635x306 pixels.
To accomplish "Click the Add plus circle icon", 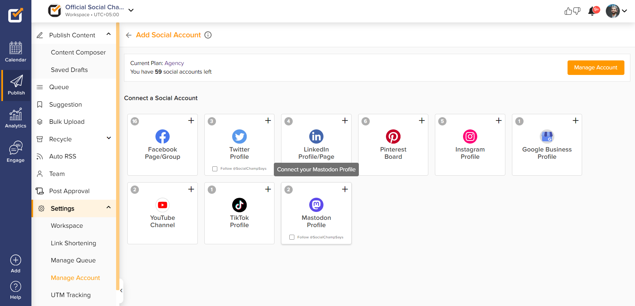I will pos(16,260).
